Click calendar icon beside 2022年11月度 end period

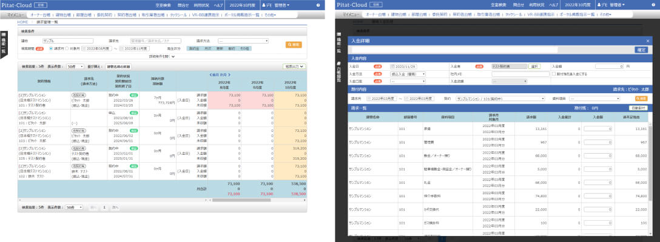click(121, 48)
